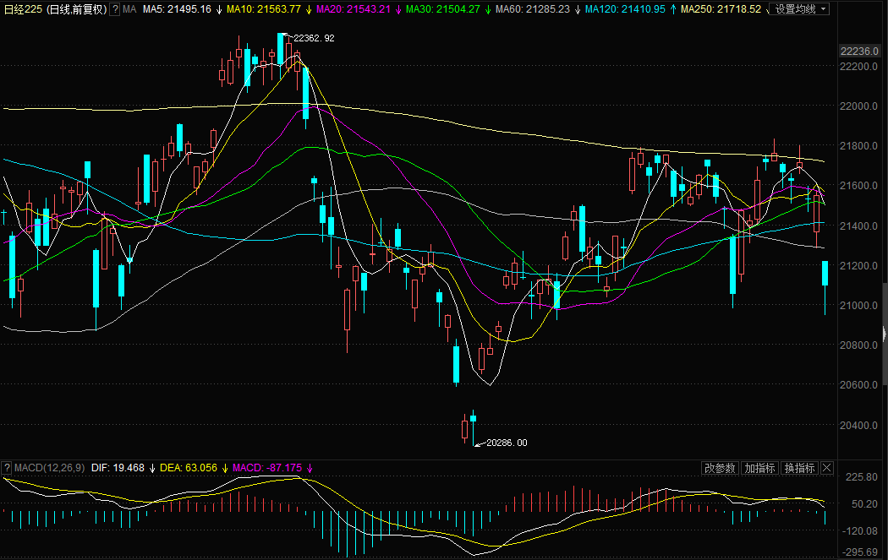This screenshot has width=888, height=560.
Task: Click the help question mark beside MACD(12,26,9)
Action: point(7,468)
